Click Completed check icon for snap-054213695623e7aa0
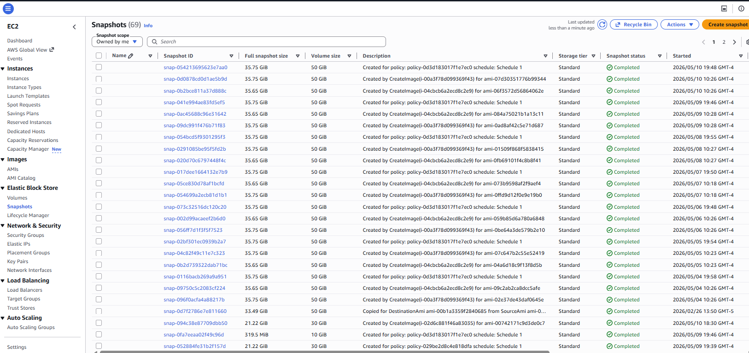Screen dimensions: 749x353 coord(609,67)
